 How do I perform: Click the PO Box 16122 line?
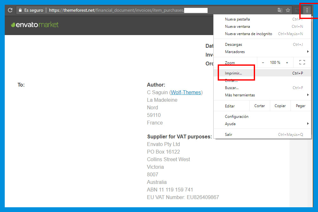point(164,152)
